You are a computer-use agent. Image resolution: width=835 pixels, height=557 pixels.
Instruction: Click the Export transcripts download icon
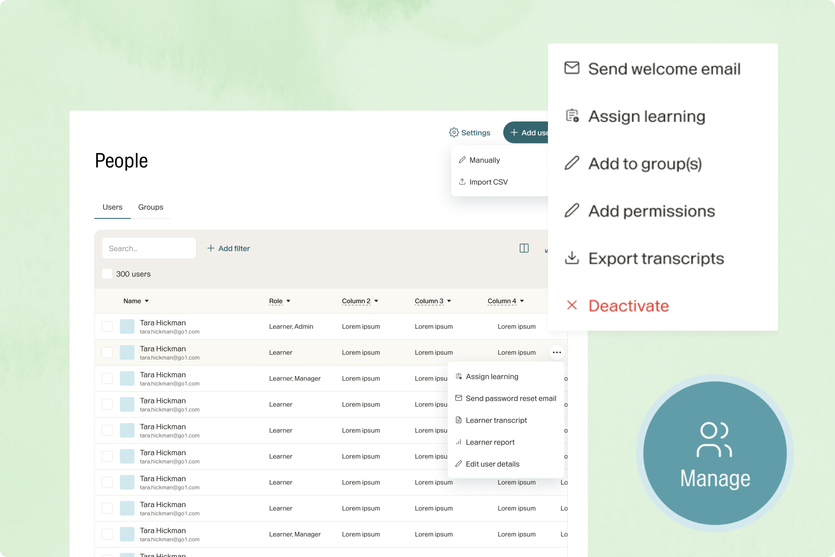pyautogui.click(x=572, y=258)
